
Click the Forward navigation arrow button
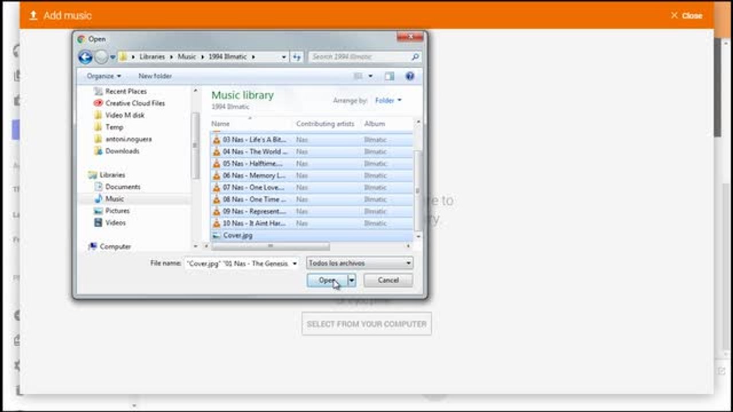(x=101, y=57)
